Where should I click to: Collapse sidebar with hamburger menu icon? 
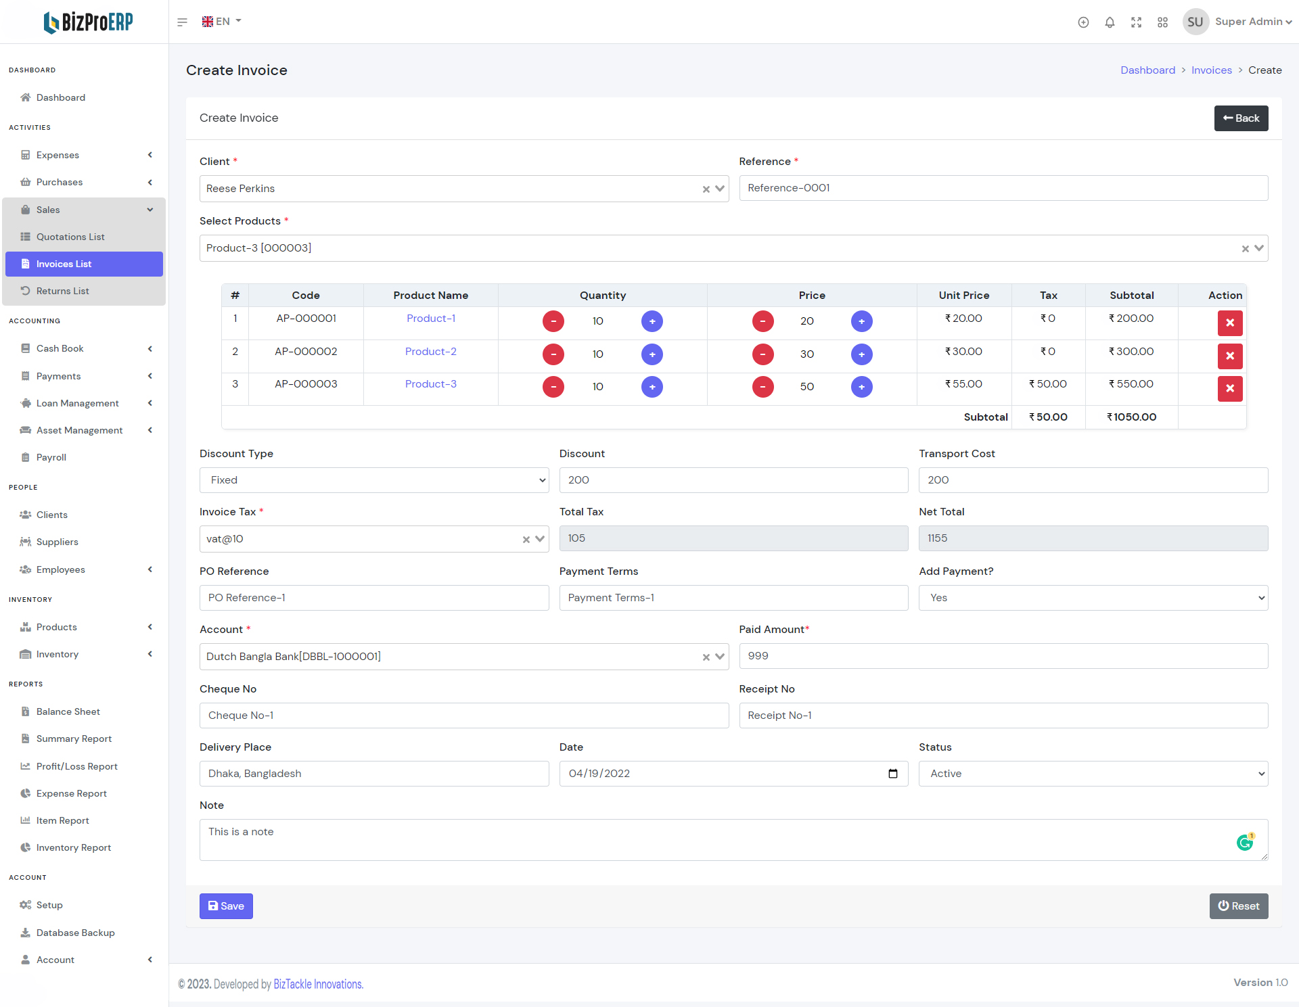click(x=182, y=22)
